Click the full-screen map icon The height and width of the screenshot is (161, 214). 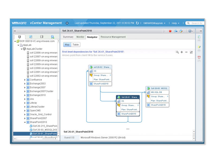click(x=191, y=52)
